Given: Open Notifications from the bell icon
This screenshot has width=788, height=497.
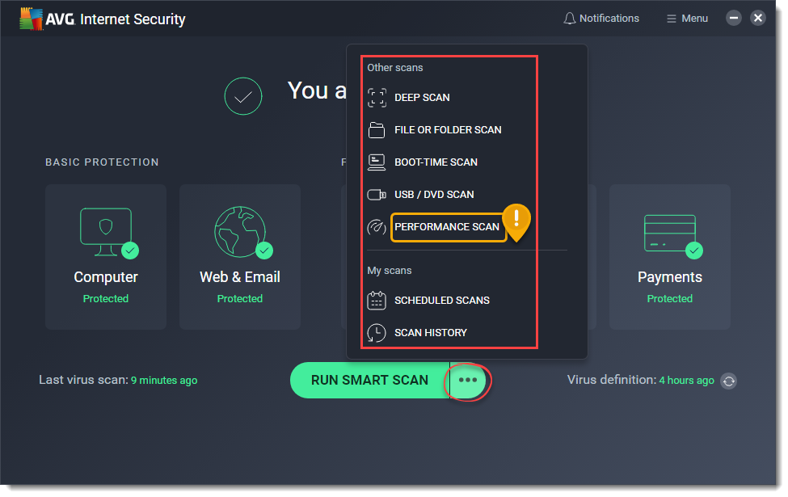Looking at the screenshot, I should tap(571, 18).
